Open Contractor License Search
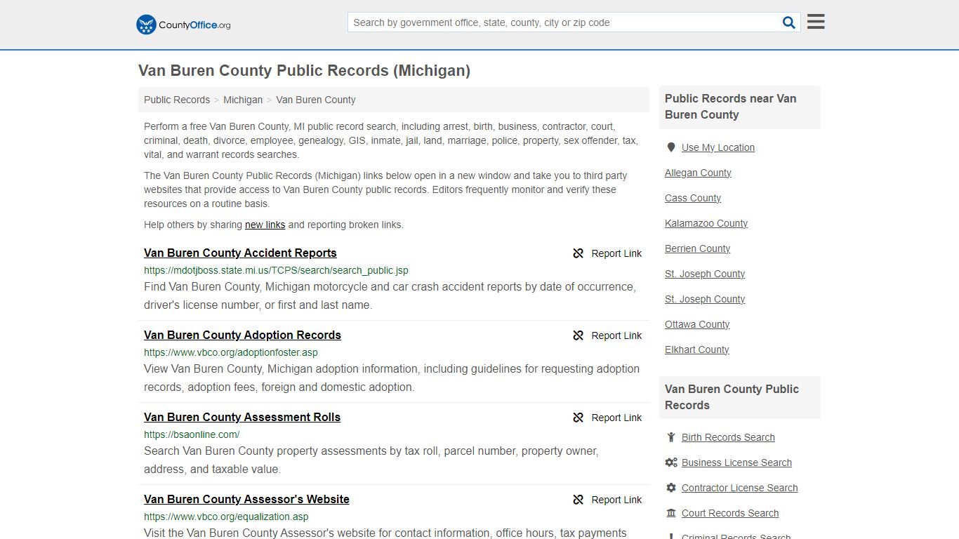 coord(740,488)
